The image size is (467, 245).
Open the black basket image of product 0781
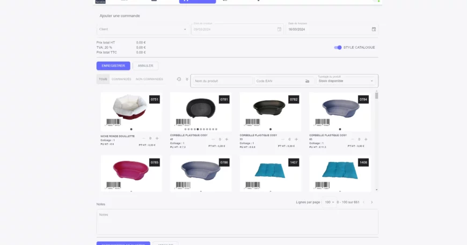tap(201, 108)
